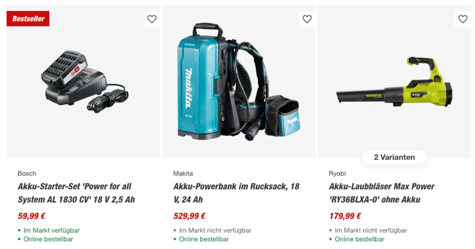
Task: Click 'Im Markt verfügbar' for Bosch set
Action: (51, 230)
